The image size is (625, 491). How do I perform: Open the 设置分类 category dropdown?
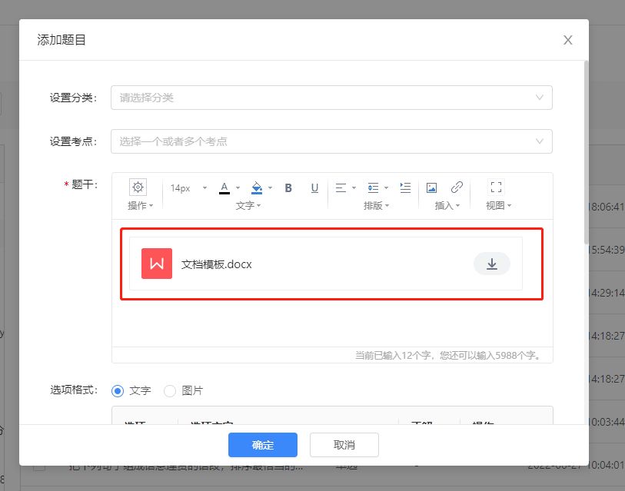coord(331,98)
